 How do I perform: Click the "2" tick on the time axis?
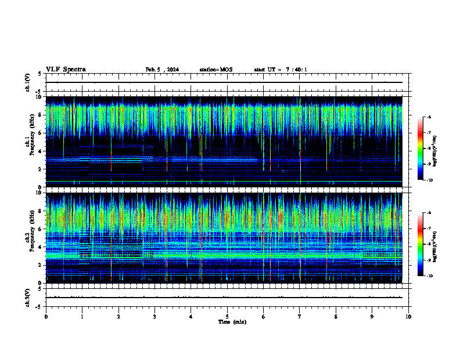(118, 317)
